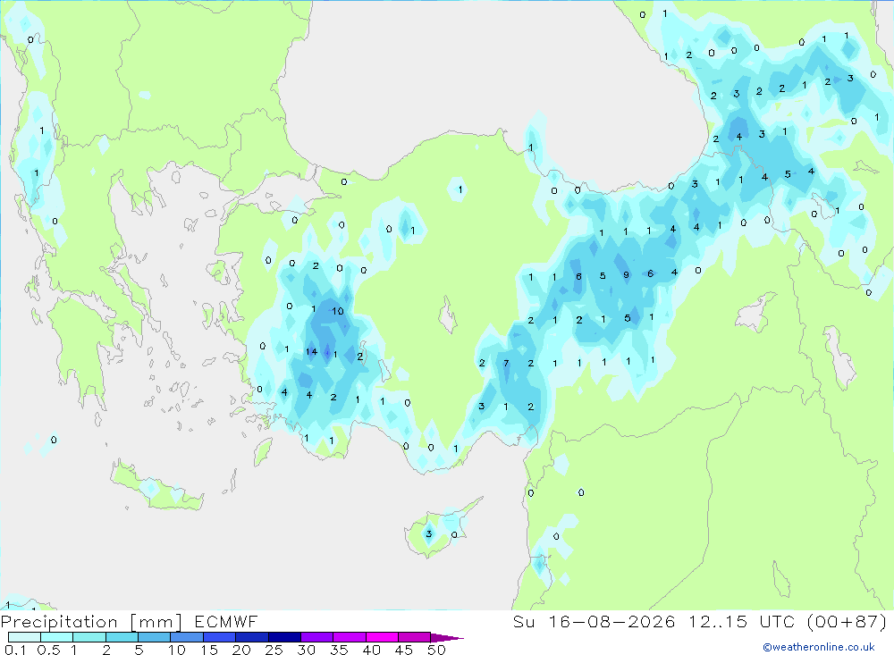Pick the lightest cyan 0.1–0.5 legend swatch
This screenshot has width=894, height=655.
pyautogui.click(x=24, y=637)
